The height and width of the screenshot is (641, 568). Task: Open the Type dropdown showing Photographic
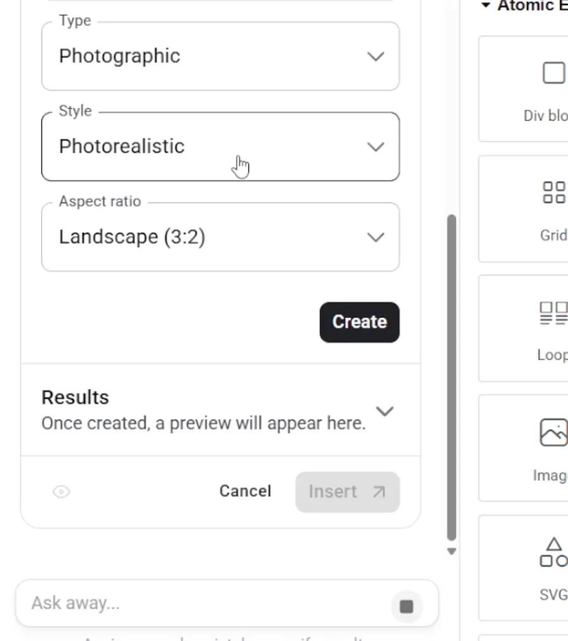pyautogui.click(x=220, y=56)
